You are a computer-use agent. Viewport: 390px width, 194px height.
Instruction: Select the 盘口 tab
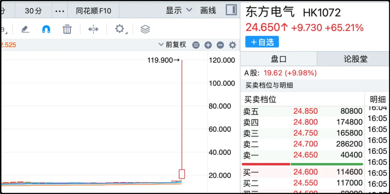278,59
